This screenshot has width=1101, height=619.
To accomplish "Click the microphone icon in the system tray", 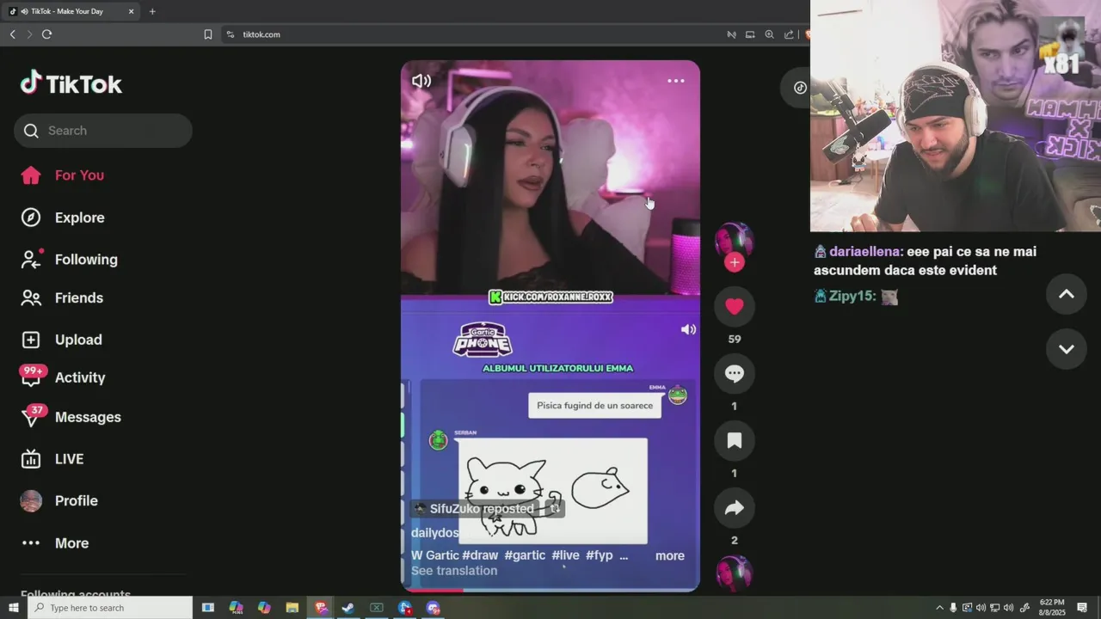I will (953, 608).
